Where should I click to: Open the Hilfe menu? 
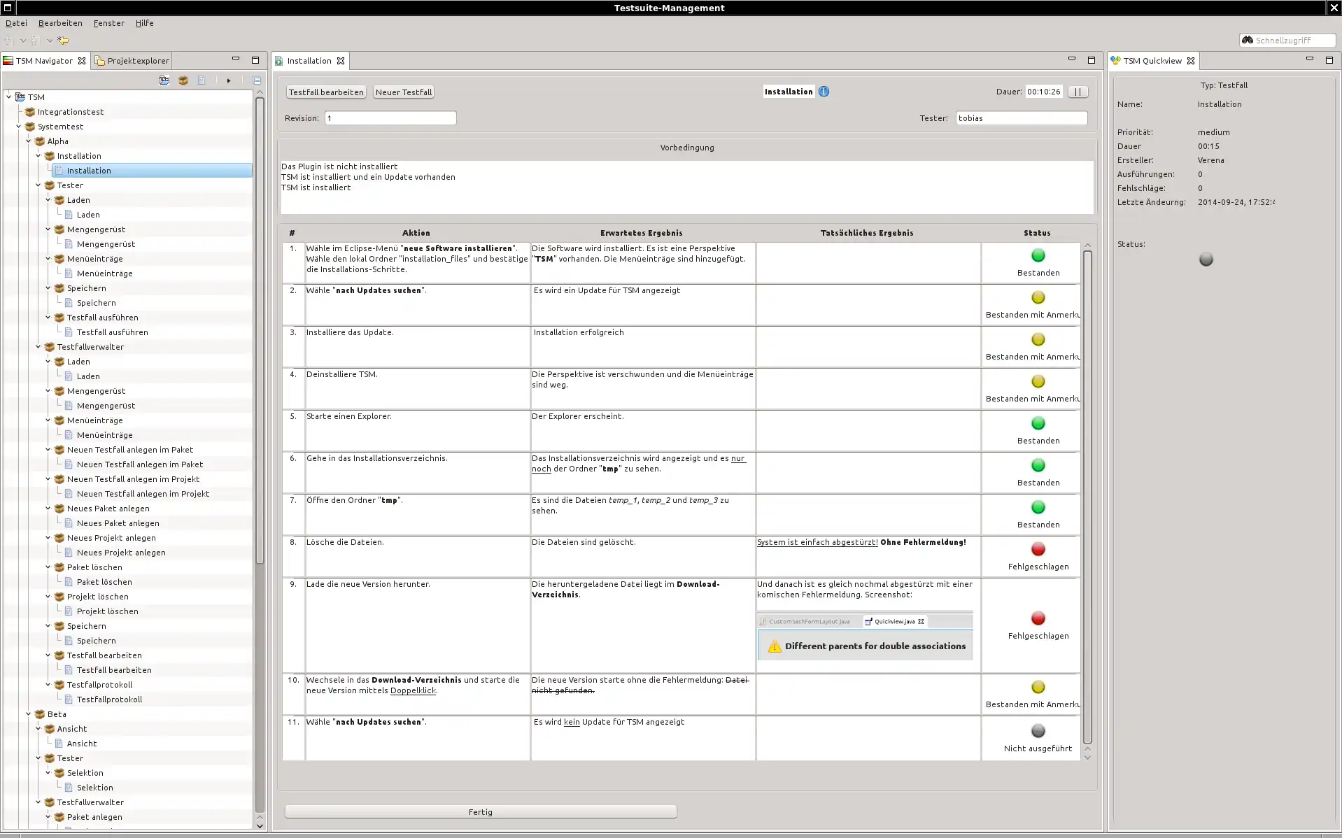point(145,23)
